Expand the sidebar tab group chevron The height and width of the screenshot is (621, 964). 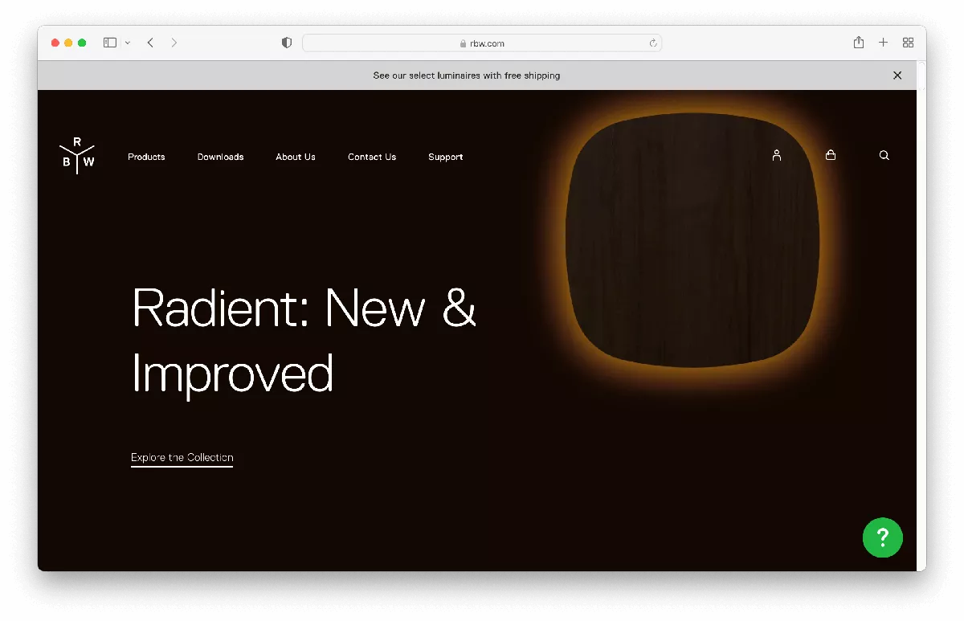128,43
